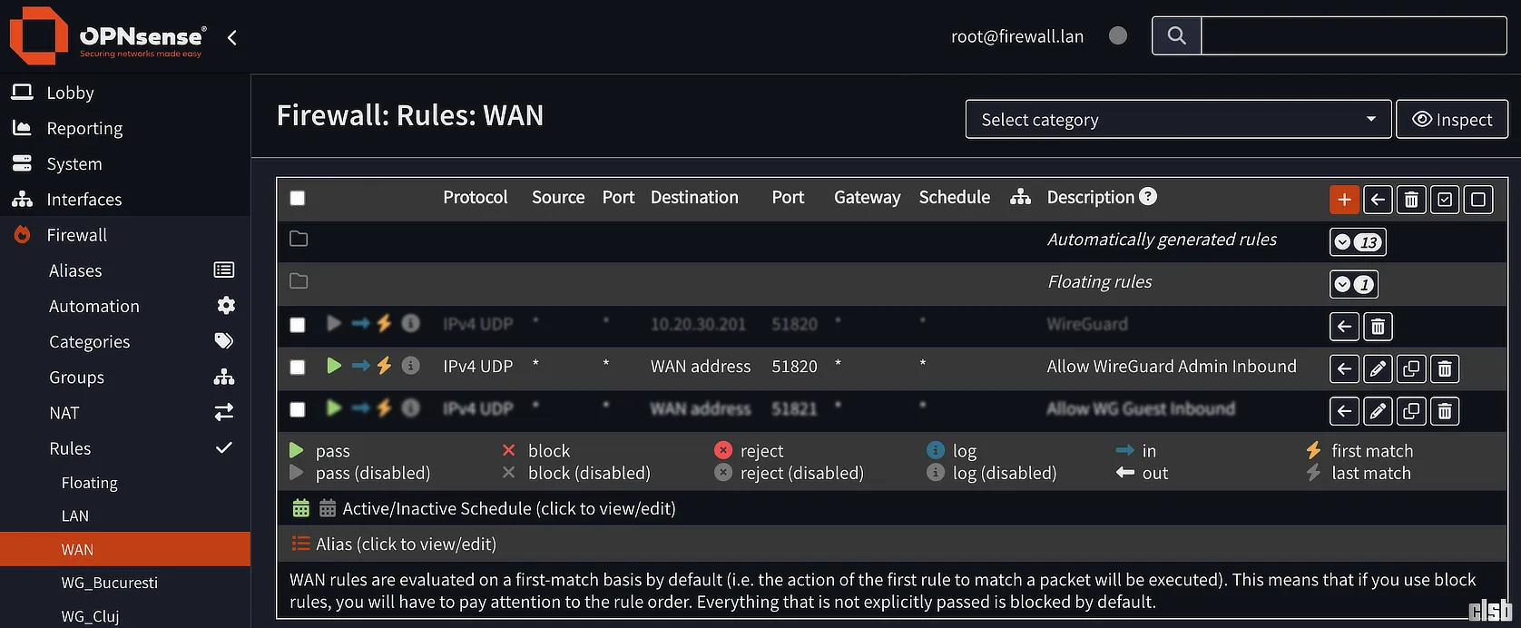This screenshot has width=1521, height=628.
Task: Clone the Allow WireGuard Admin Inbound rule
Action: [x=1411, y=368]
